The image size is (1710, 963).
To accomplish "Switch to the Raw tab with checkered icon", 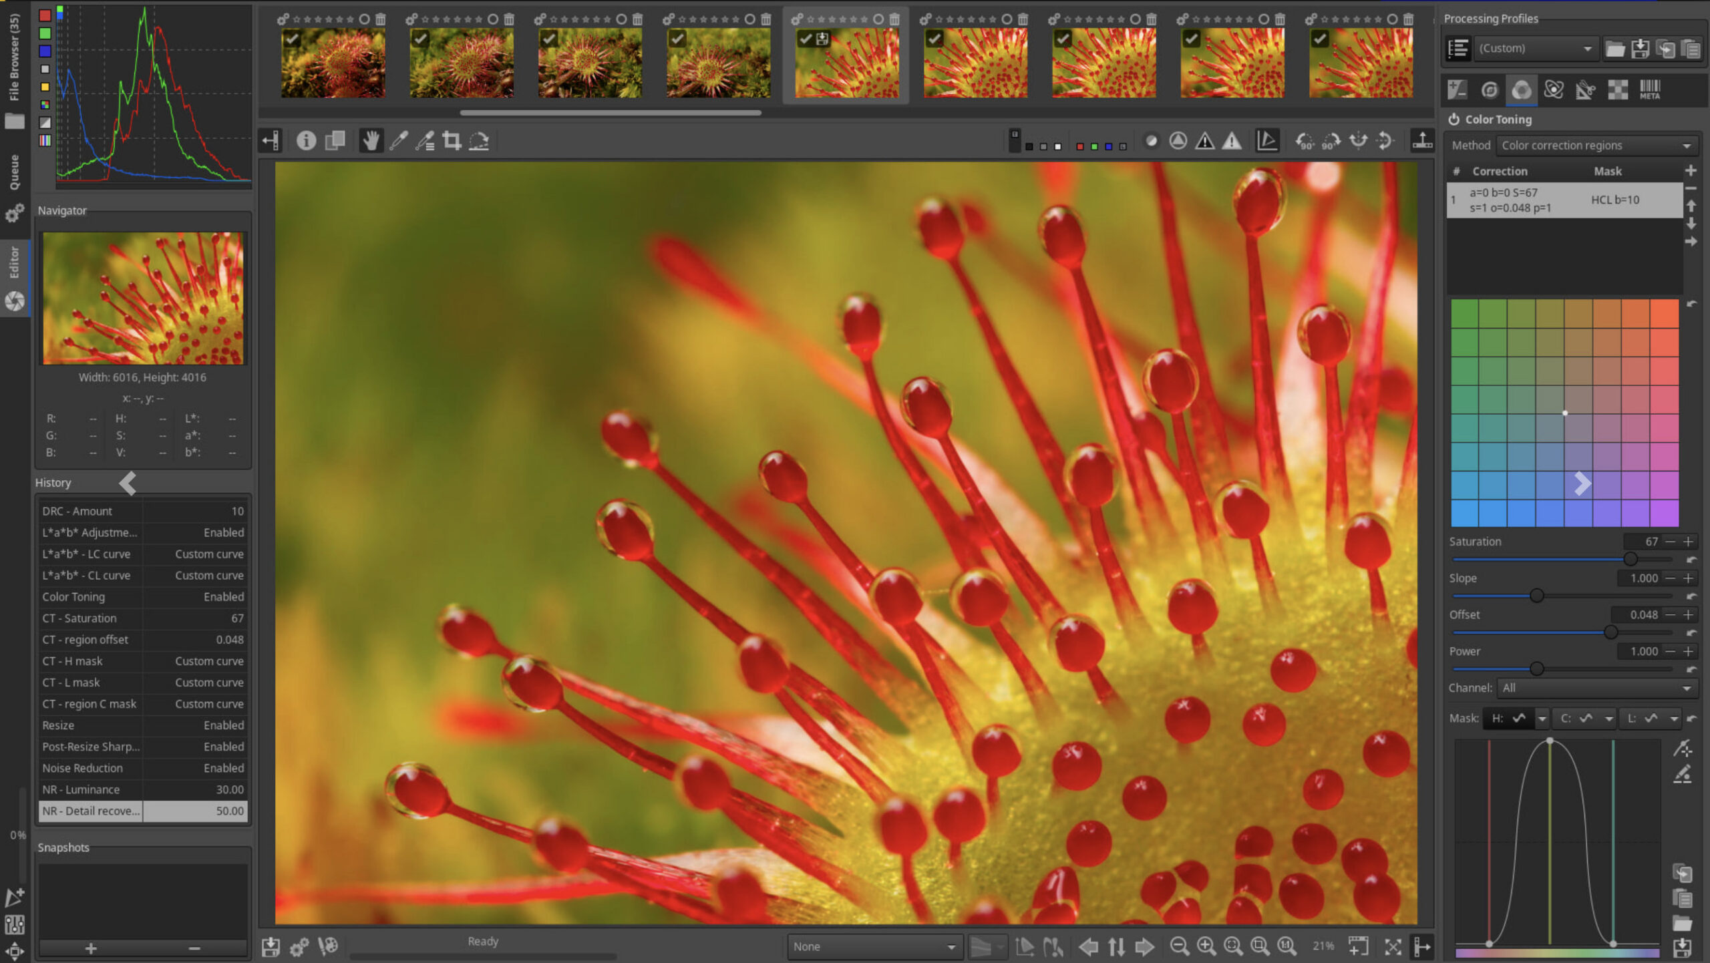I will pos(1617,89).
